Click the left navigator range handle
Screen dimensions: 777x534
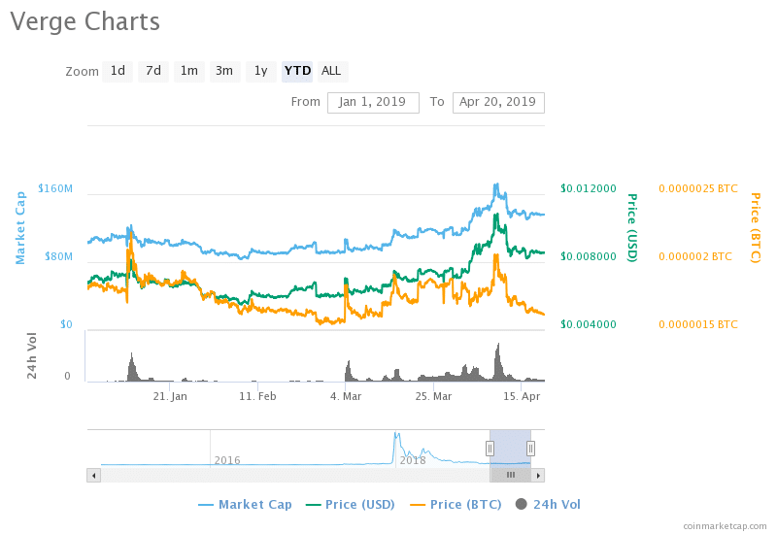(x=490, y=449)
